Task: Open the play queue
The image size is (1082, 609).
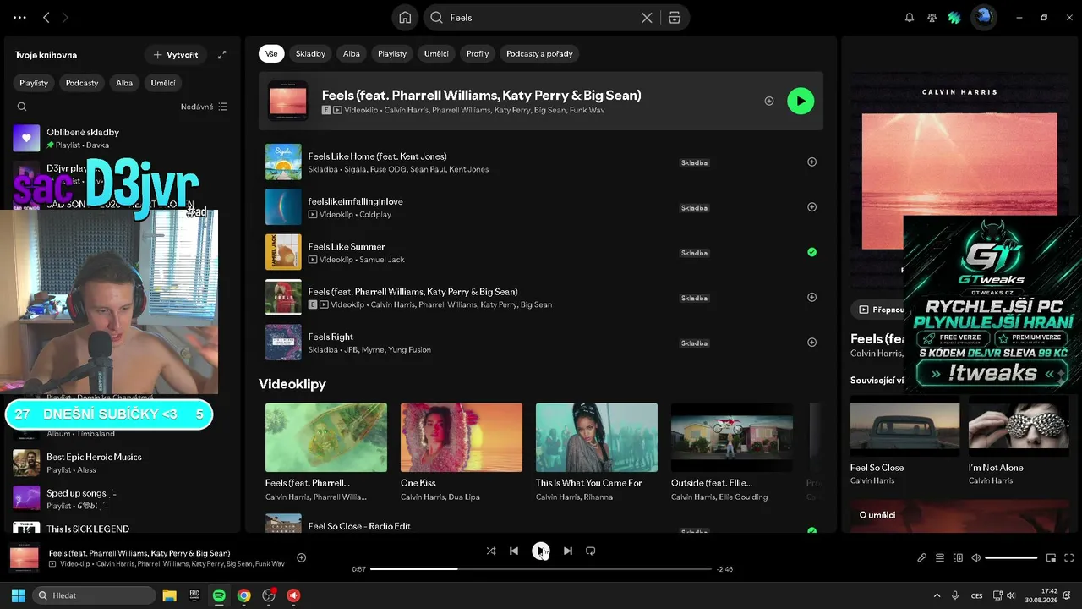Action: tap(940, 557)
